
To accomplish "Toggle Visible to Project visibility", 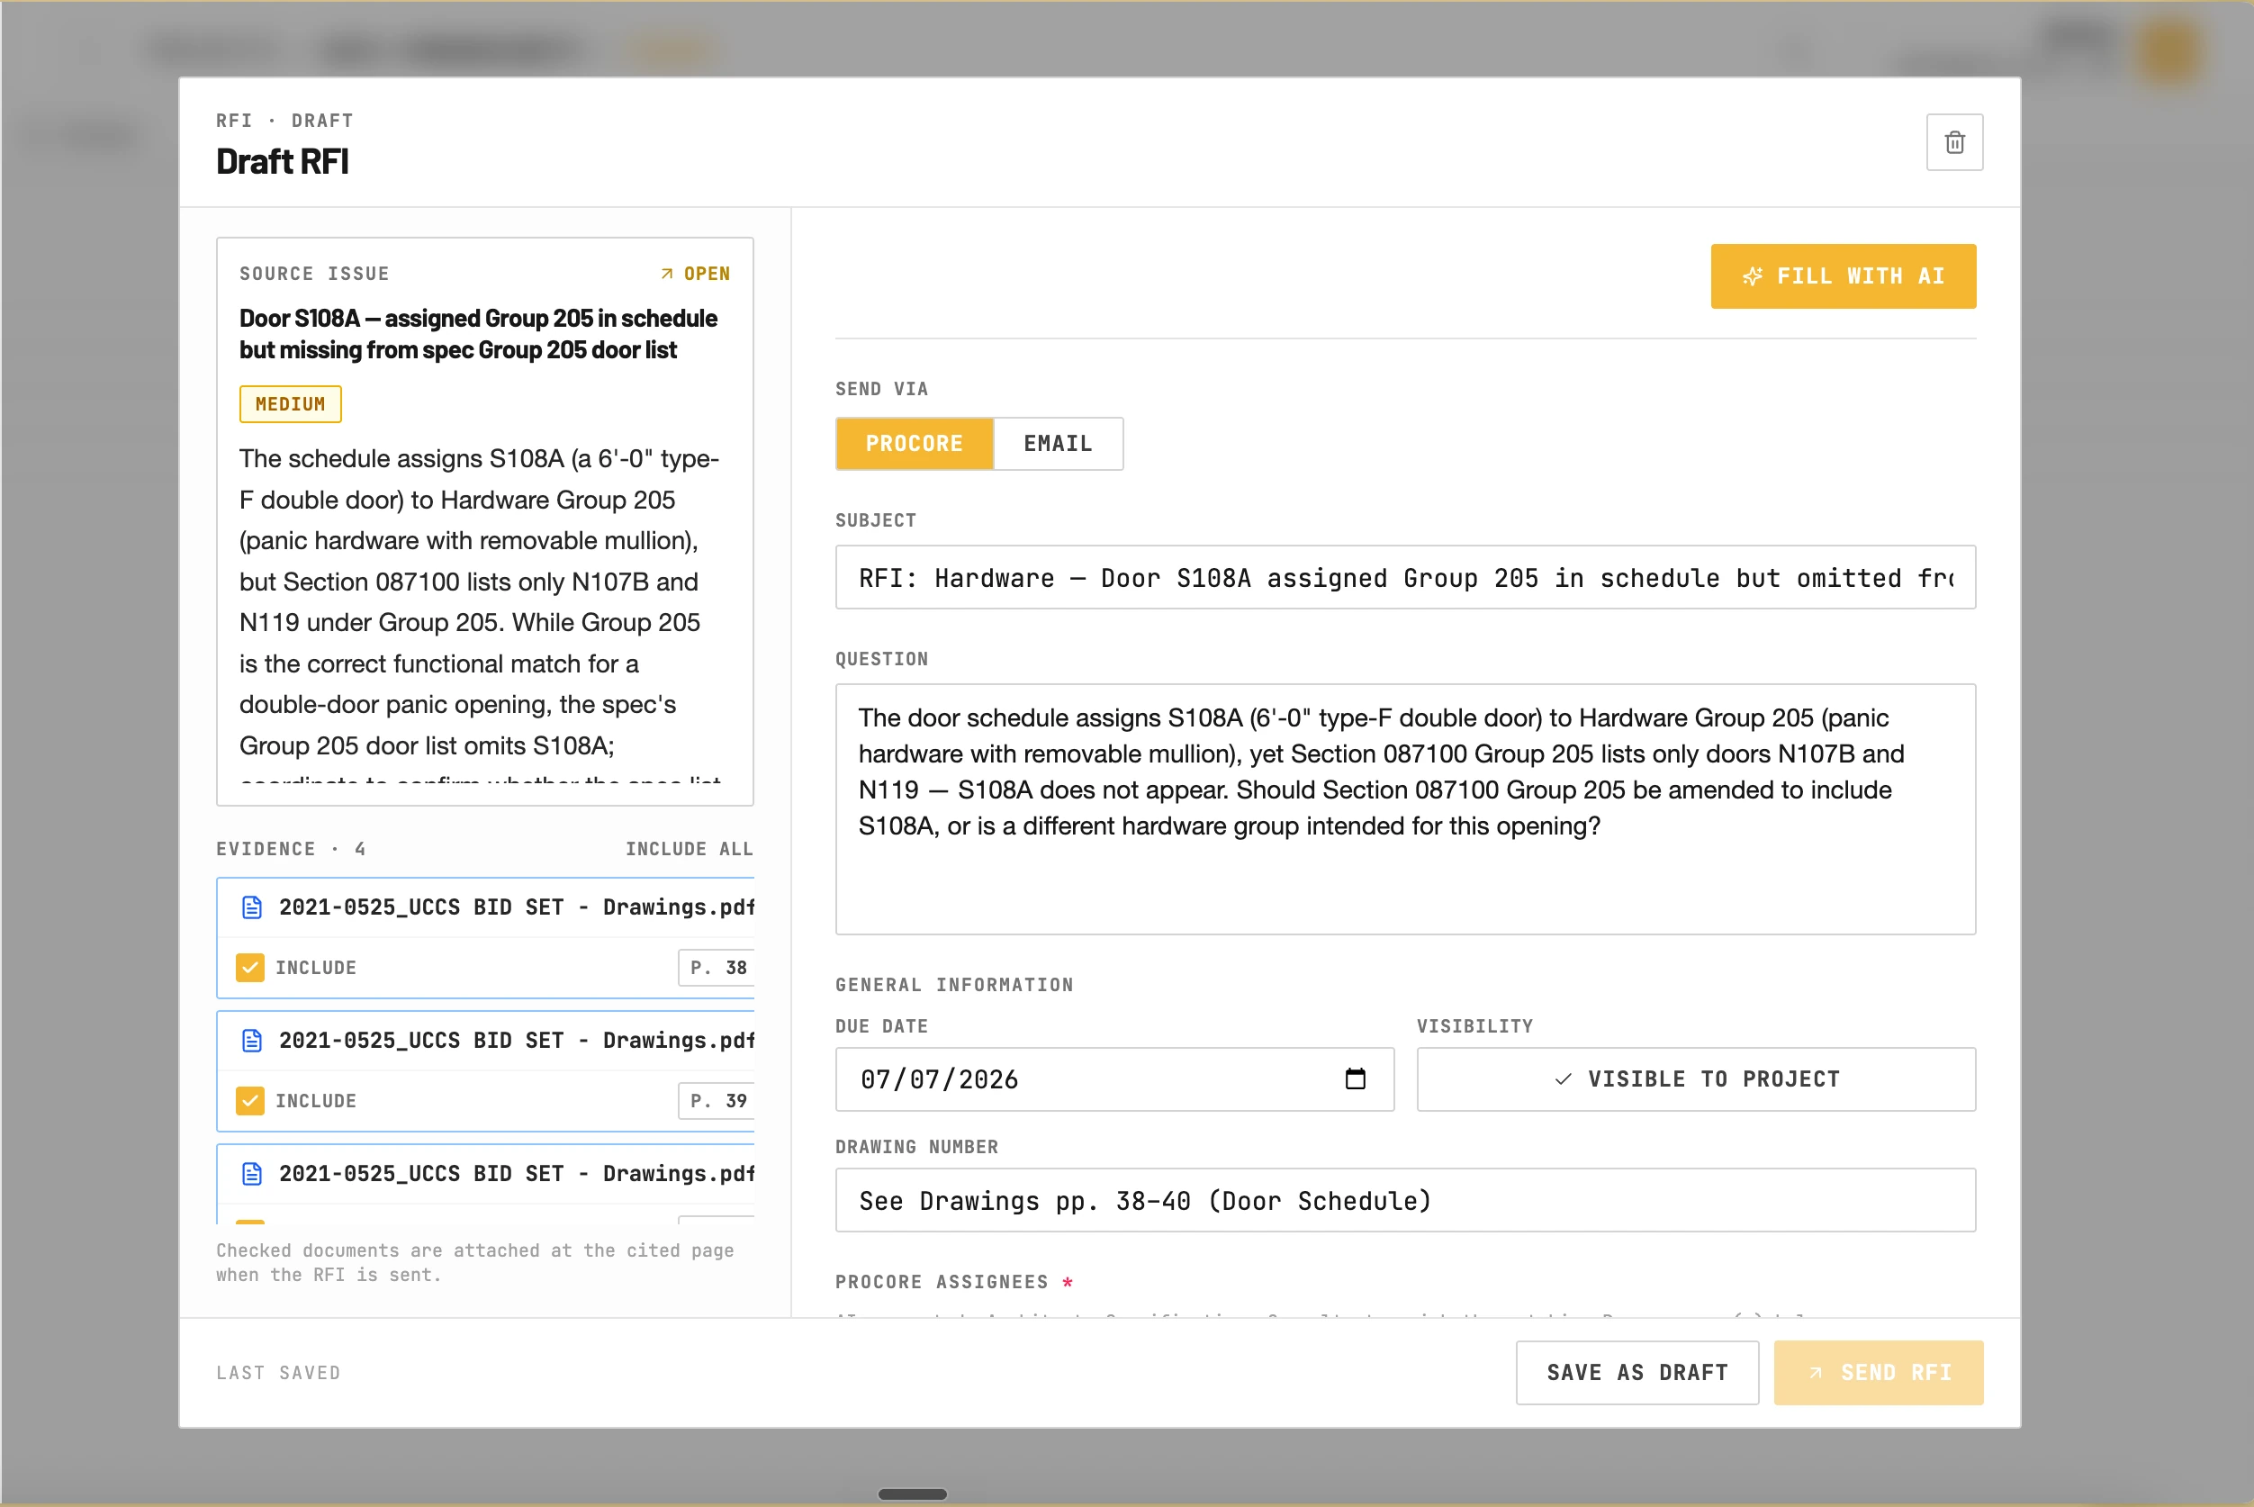I will coord(1696,1078).
